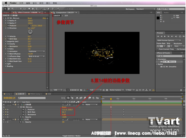The width and height of the screenshot is (186, 138).
Task: Click the Producer point crosshair button
Action: tap(29, 26)
